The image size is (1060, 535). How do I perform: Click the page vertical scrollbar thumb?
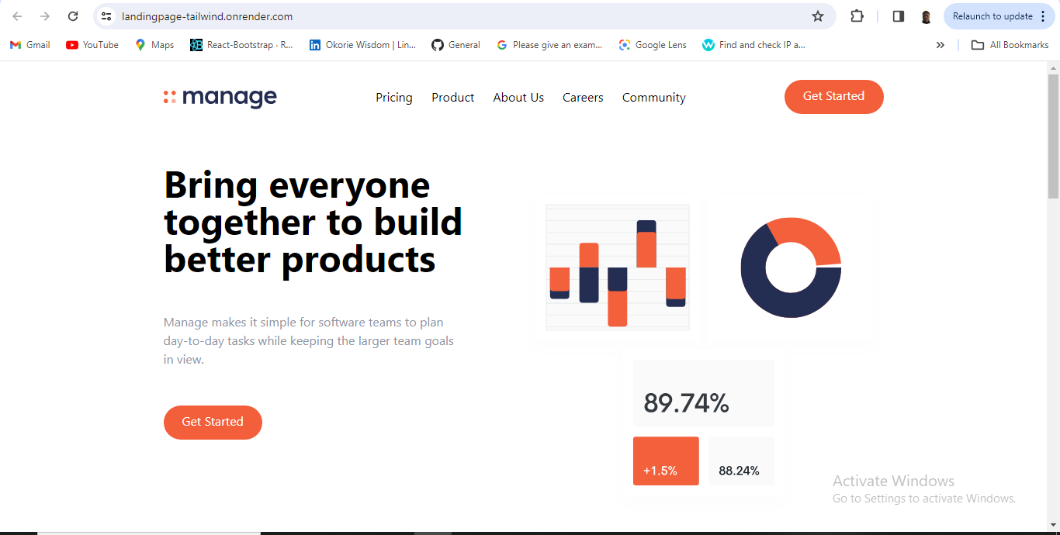tap(1053, 136)
